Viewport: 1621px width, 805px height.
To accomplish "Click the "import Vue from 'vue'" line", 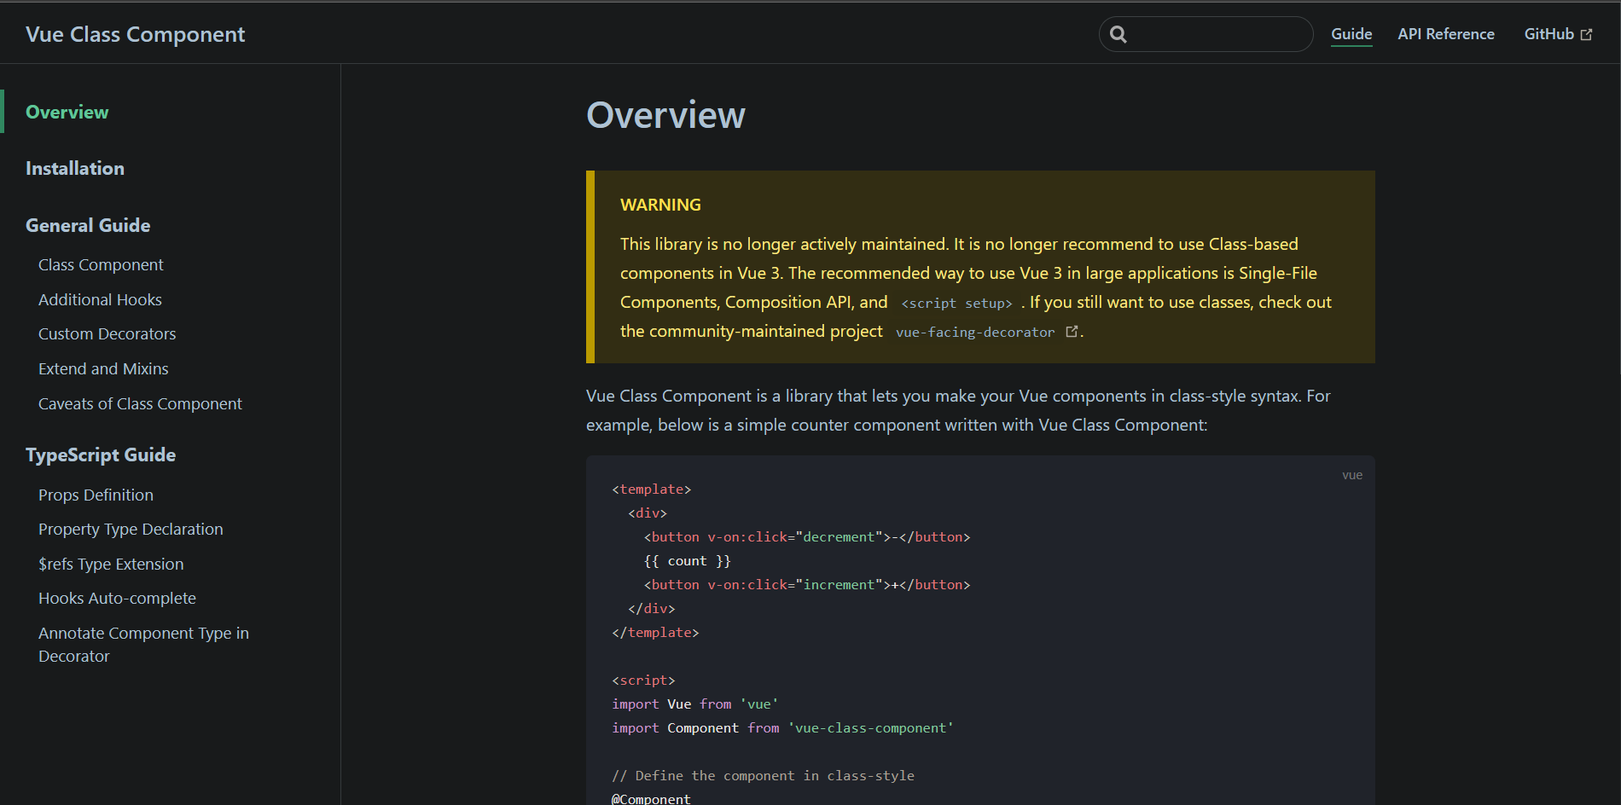I will point(695,704).
